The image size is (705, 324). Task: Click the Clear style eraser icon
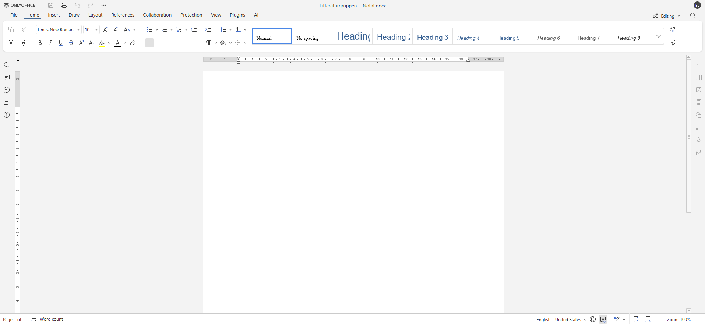pyautogui.click(x=133, y=43)
